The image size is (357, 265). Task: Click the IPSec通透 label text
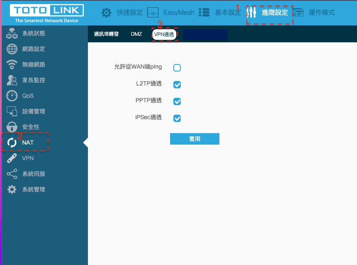pos(148,117)
